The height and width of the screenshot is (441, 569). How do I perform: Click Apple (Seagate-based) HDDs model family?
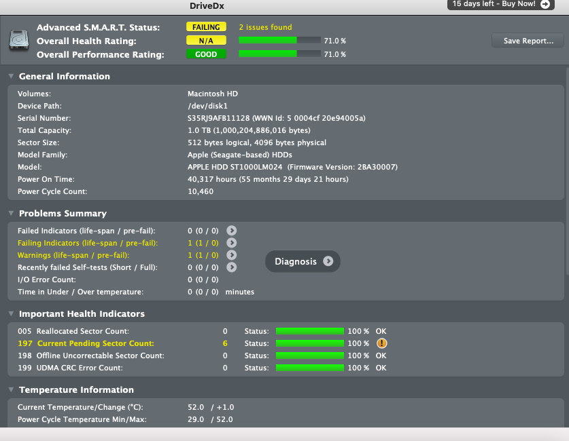[240, 155]
